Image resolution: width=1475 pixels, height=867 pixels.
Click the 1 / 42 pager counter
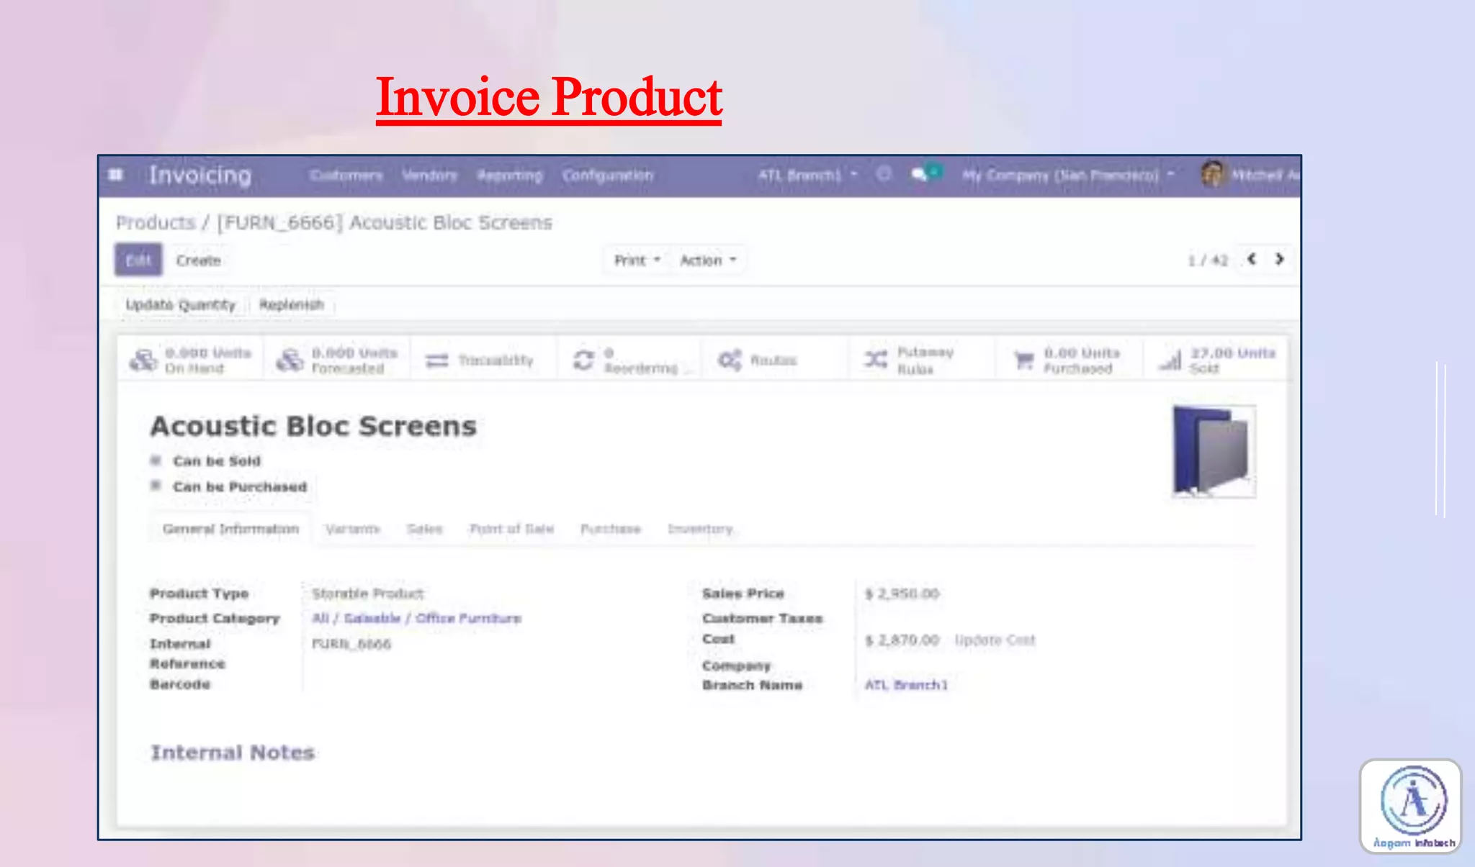(1207, 260)
